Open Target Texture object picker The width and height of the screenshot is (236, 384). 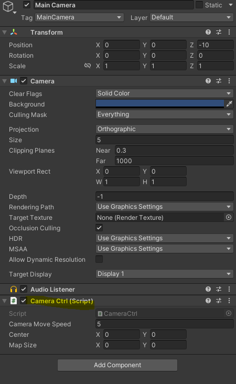(229, 217)
